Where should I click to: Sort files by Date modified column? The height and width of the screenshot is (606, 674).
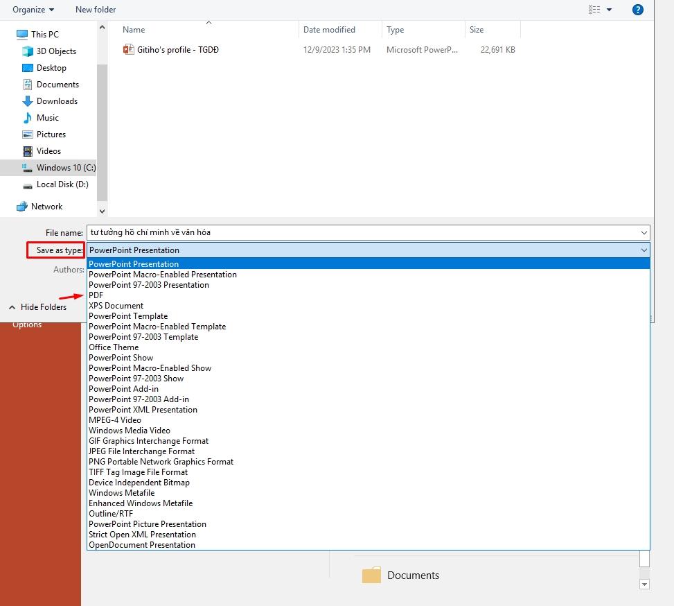coord(329,30)
